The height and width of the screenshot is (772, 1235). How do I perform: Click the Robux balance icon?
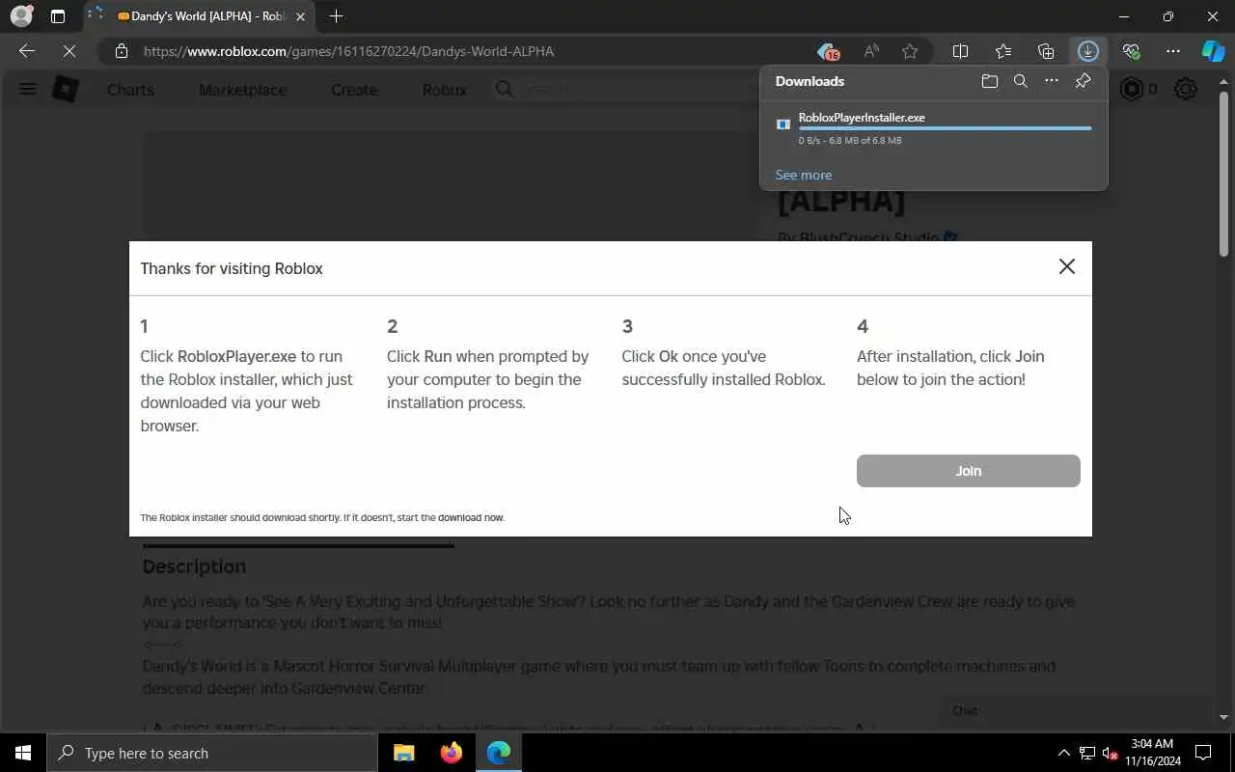click(x=1132, y=89)
